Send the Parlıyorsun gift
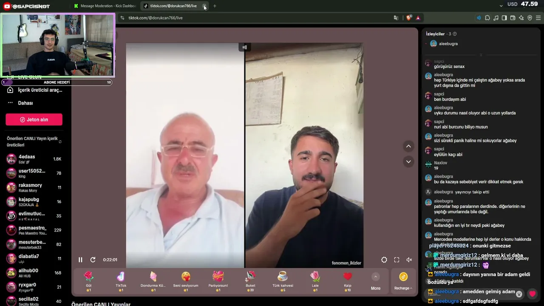 [x=218, y=281]
